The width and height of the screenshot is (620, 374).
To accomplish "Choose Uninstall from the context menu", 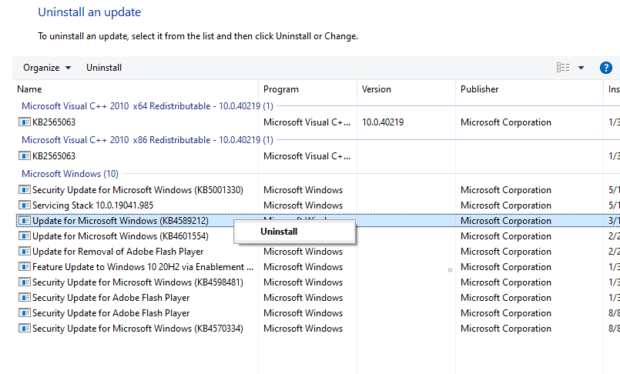I will tap(279, 231).
